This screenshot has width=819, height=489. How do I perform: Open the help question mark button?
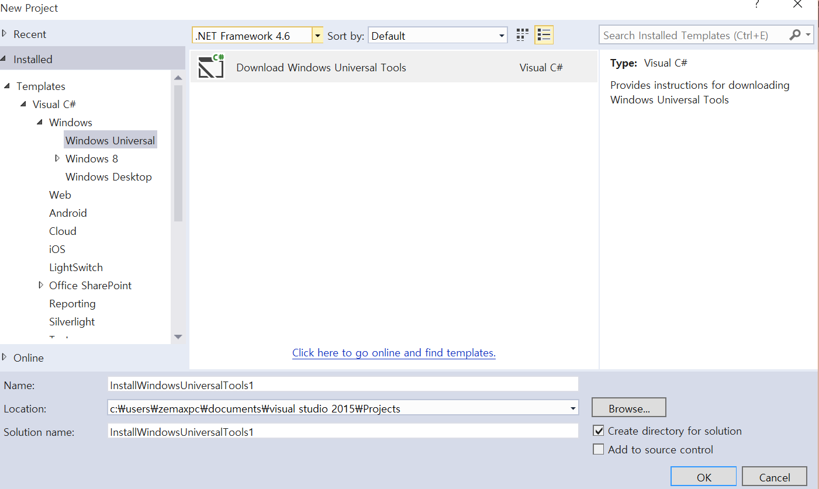758,4
